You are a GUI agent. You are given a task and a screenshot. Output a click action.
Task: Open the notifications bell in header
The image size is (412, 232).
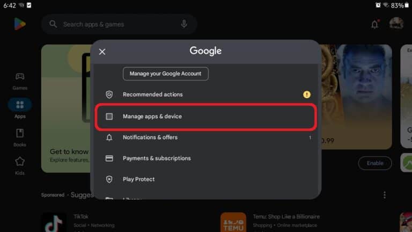pos(374,24)
